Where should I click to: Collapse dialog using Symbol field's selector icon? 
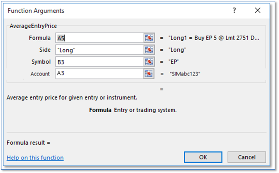tap(149, 62)
